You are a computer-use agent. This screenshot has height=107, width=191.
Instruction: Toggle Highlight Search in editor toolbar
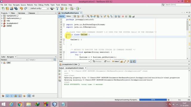coord(98,16)
